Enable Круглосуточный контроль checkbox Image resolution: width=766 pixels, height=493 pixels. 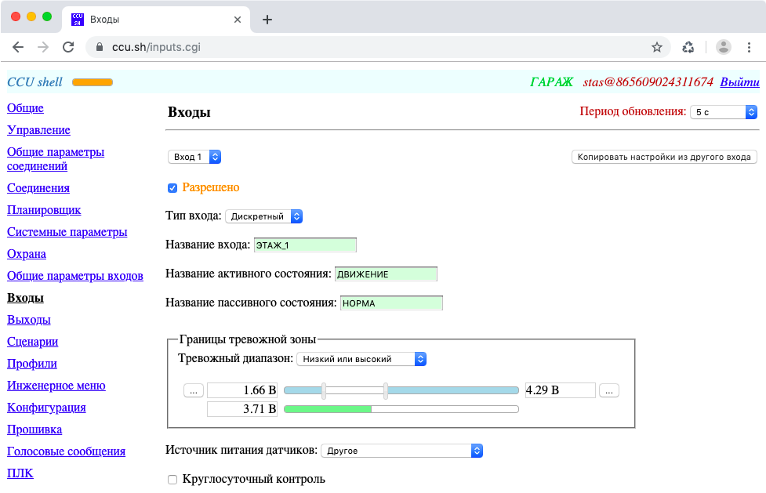172,480
